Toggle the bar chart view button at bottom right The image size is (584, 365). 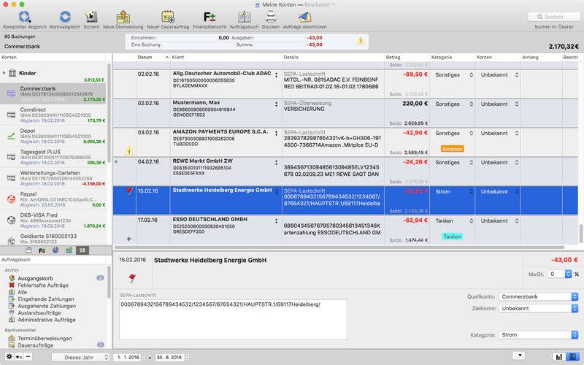coord(559,357)
